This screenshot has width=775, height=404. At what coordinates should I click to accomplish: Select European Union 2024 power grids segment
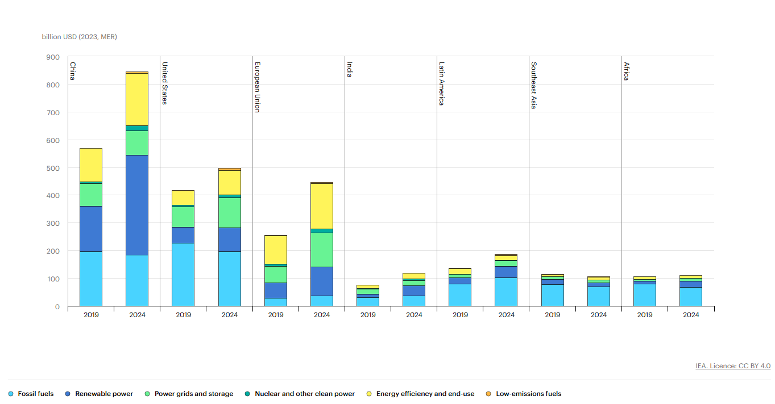tap(322, 250)
